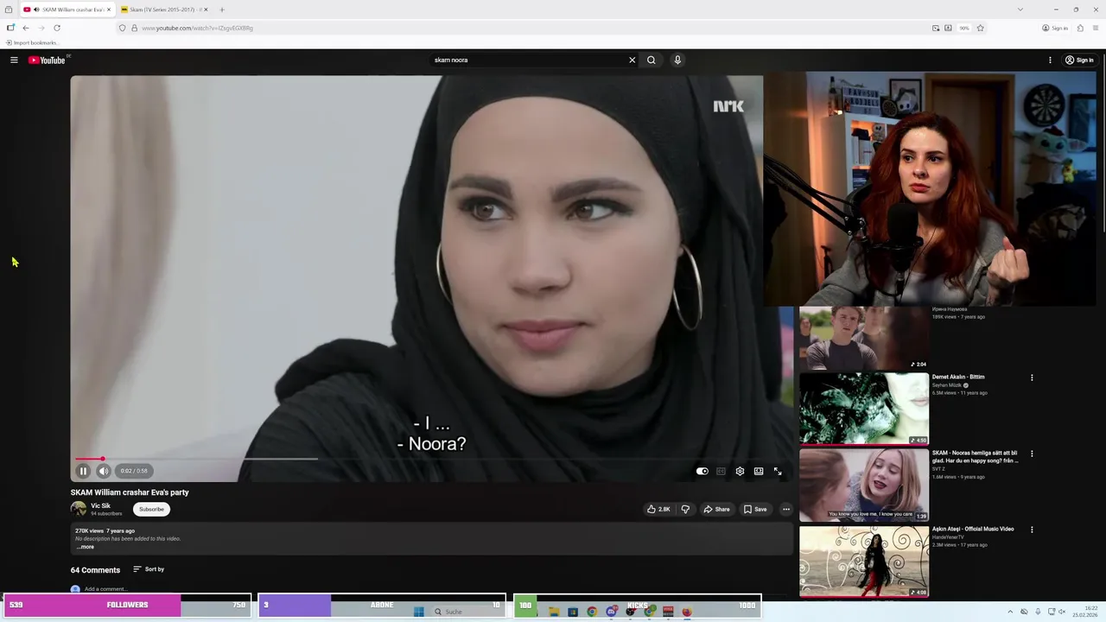Open the taskbar clock and date
1106x622 pixels.
point(1084,612)
